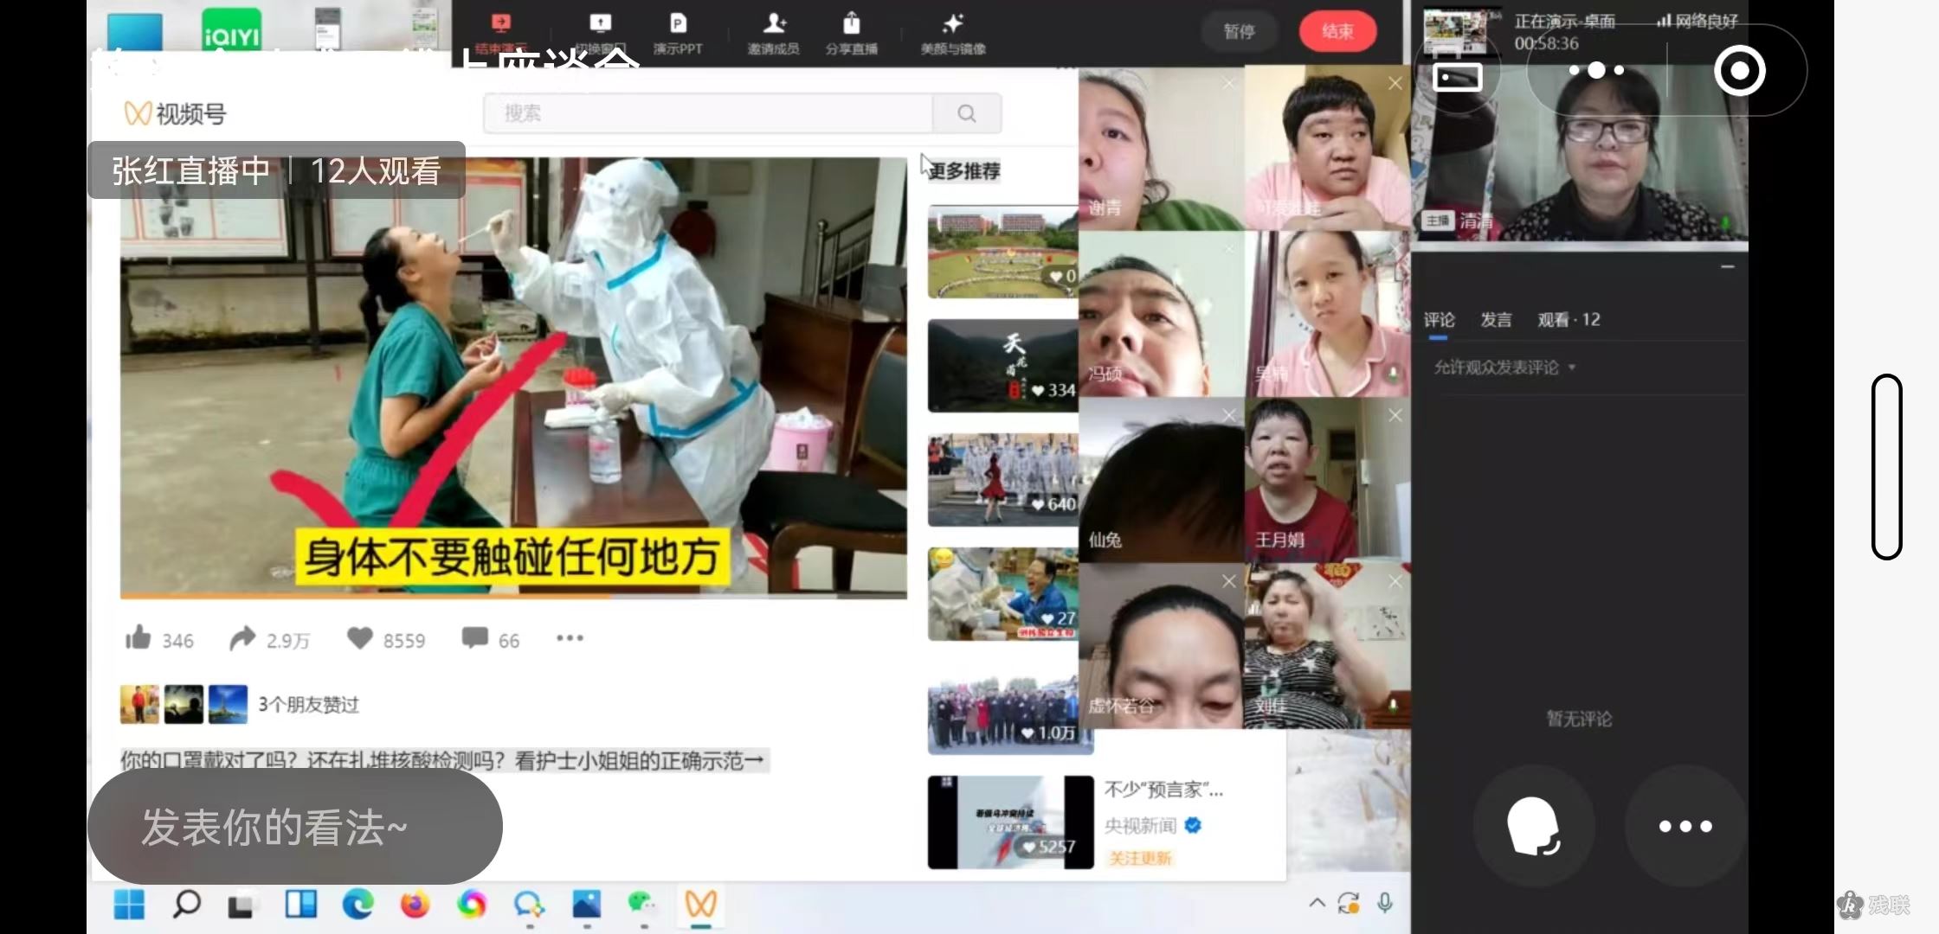The image size is (1939, 934).
Task: Open Task View on the taskbar
Action: [x=242, y=905]
